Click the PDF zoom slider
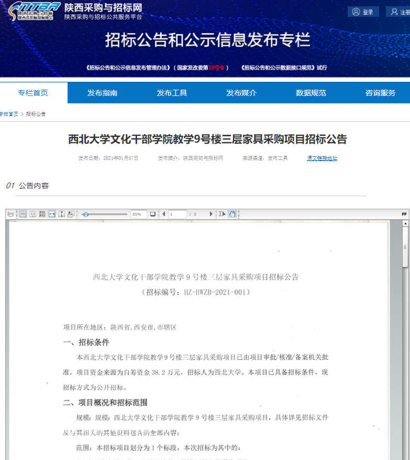 pos(105,214)
